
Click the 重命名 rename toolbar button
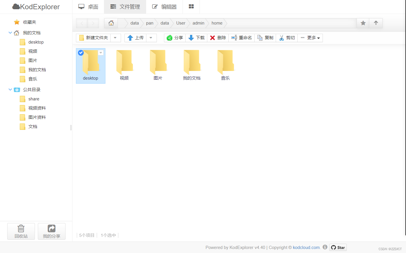(241, 38)
